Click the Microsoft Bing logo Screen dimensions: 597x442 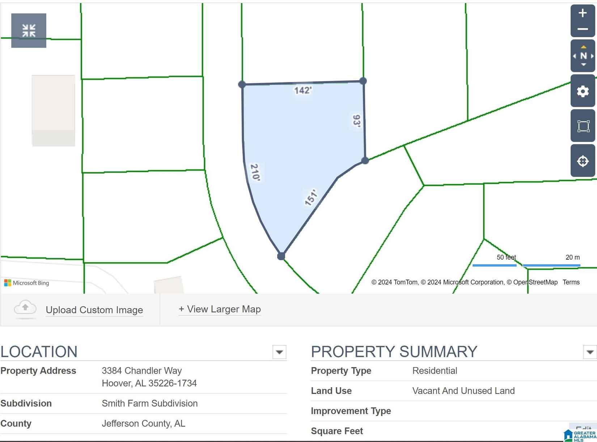[x=26, y=283]
